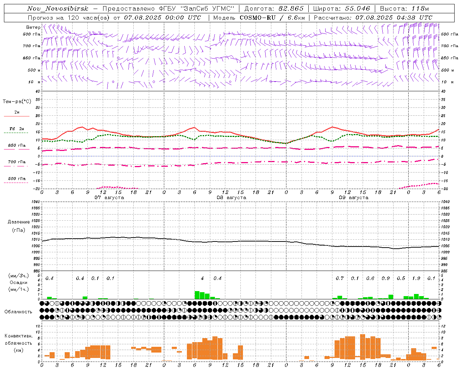This screenshot has width=460, height=368.
Task: Click the line sample under the 2м legend
Action: pyautogui.click(x=17, y=116)
